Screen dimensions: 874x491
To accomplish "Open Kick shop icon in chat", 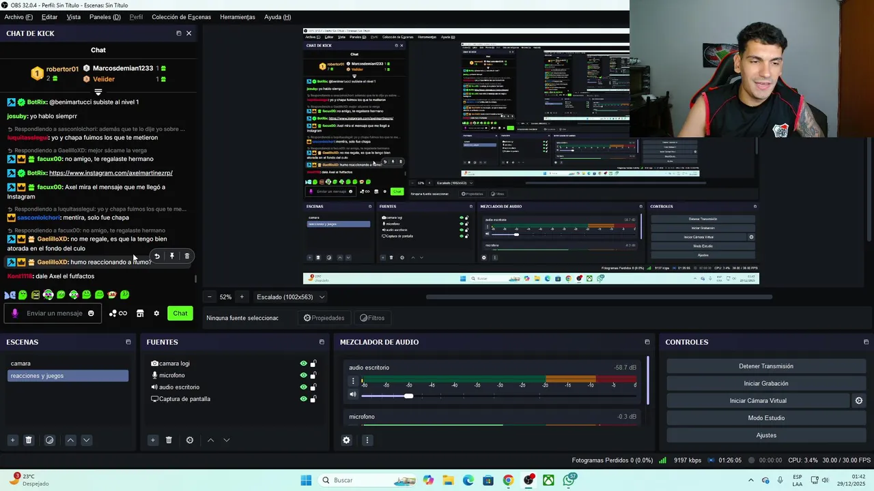I will 140,314.
